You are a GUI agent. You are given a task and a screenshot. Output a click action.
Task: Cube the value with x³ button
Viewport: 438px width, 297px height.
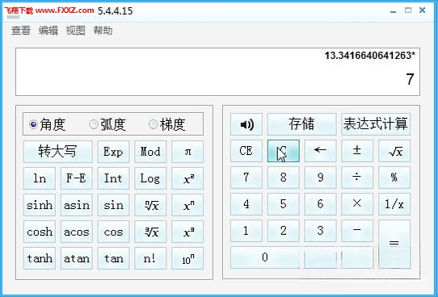point(187,232)
